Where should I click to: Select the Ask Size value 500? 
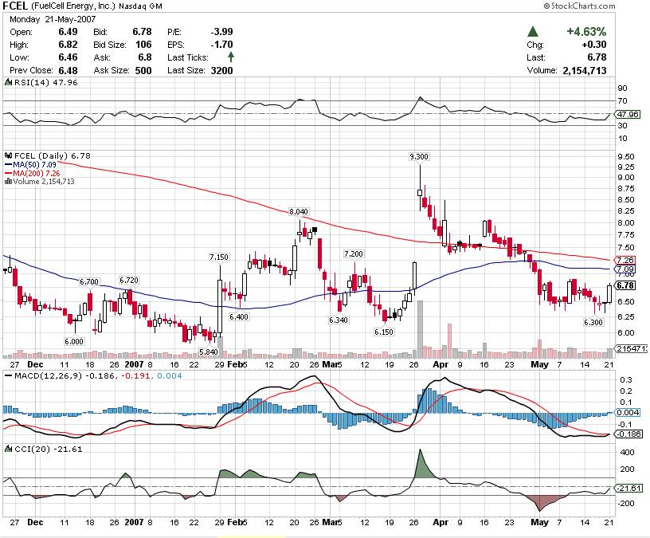click(143, 70)
